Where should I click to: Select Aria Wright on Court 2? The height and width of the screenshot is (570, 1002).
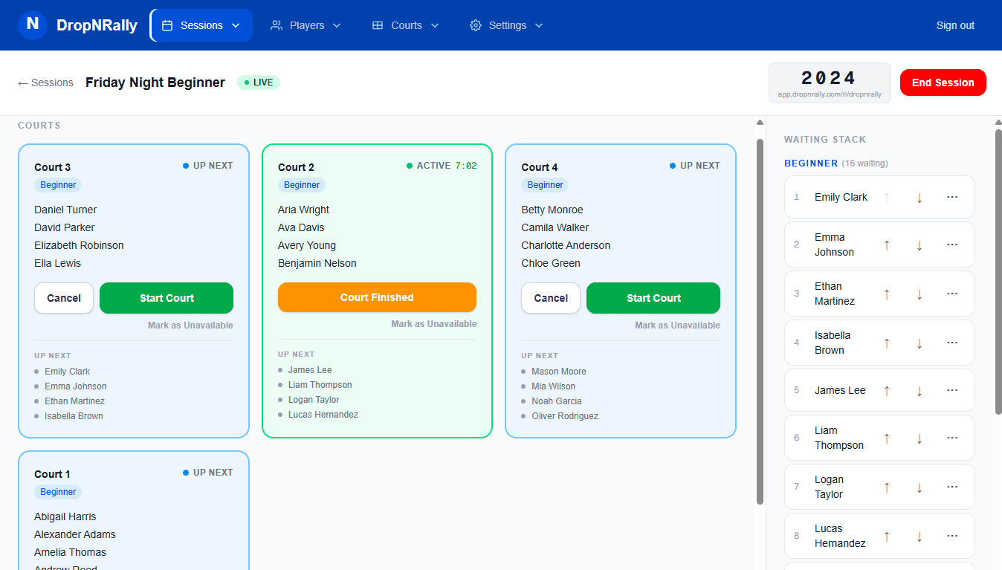303,210
